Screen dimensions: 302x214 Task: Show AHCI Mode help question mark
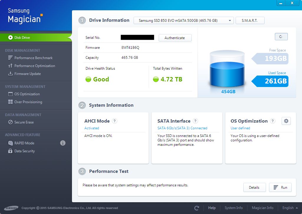point(115,121)
